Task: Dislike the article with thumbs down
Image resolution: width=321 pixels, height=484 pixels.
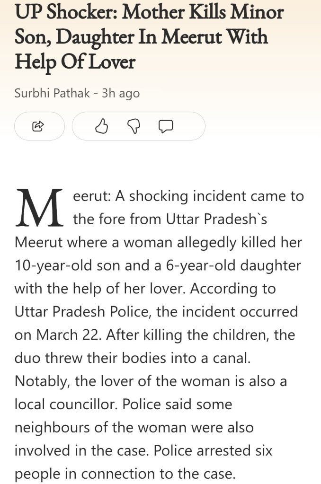Action: 134,126
